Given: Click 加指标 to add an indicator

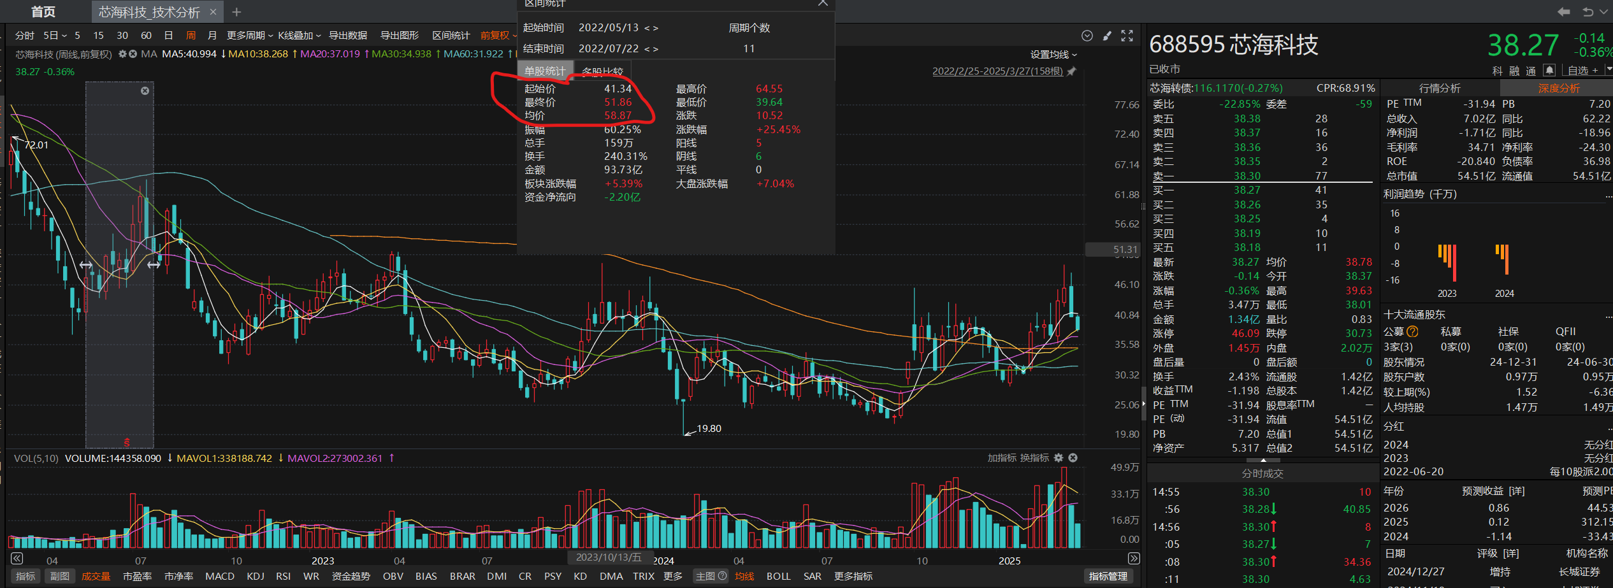Looking at the screenshot, I should pos(1002,458).
